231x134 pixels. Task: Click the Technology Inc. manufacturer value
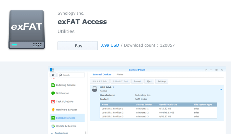coord(143,95)
